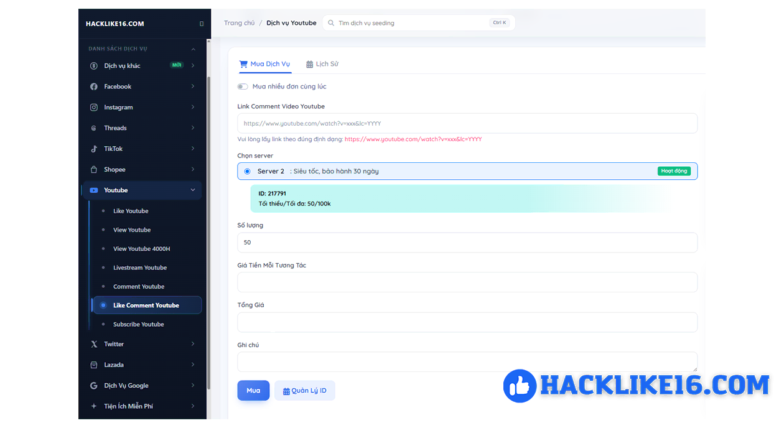The height and width of the screenshot is (428, 784).
Task: Expand the Lazada submenu chevron
Action: (193, 365)
